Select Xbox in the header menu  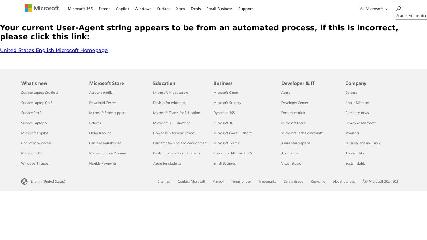point(181,9)
